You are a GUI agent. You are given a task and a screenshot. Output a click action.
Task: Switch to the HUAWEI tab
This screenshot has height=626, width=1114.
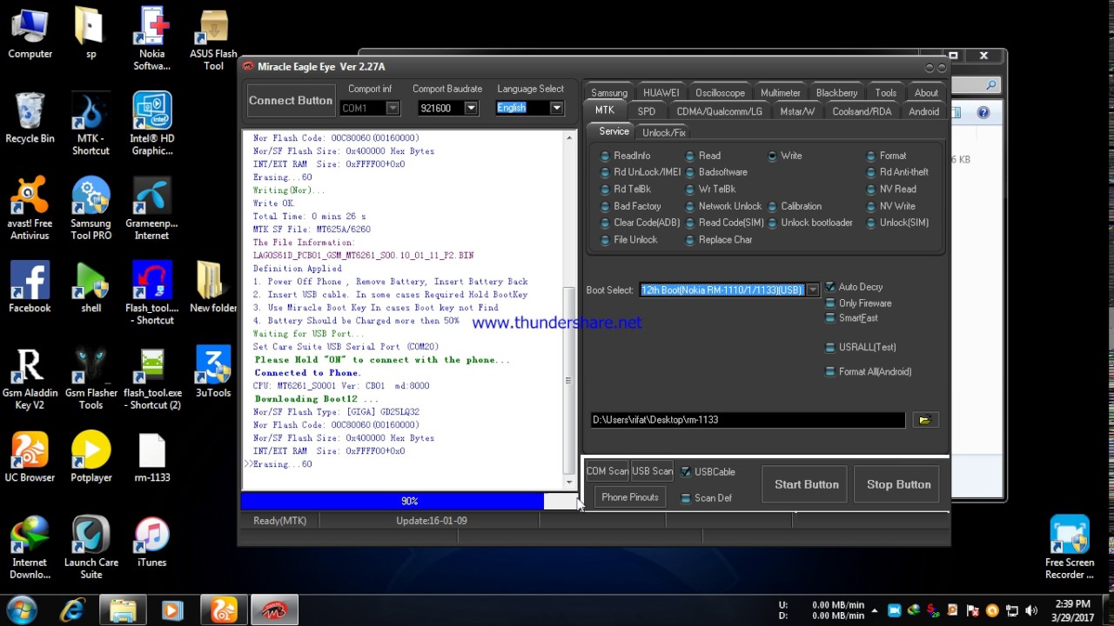tap(661, 93)
